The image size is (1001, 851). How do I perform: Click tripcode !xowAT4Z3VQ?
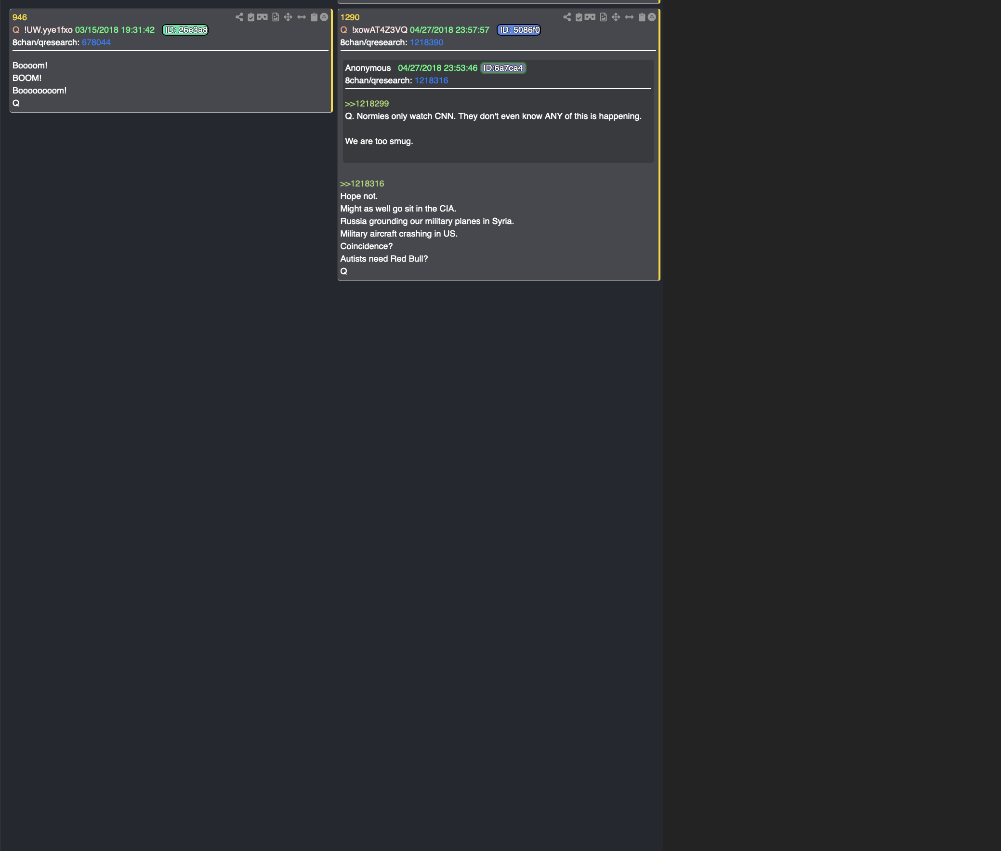coord(380,30)
